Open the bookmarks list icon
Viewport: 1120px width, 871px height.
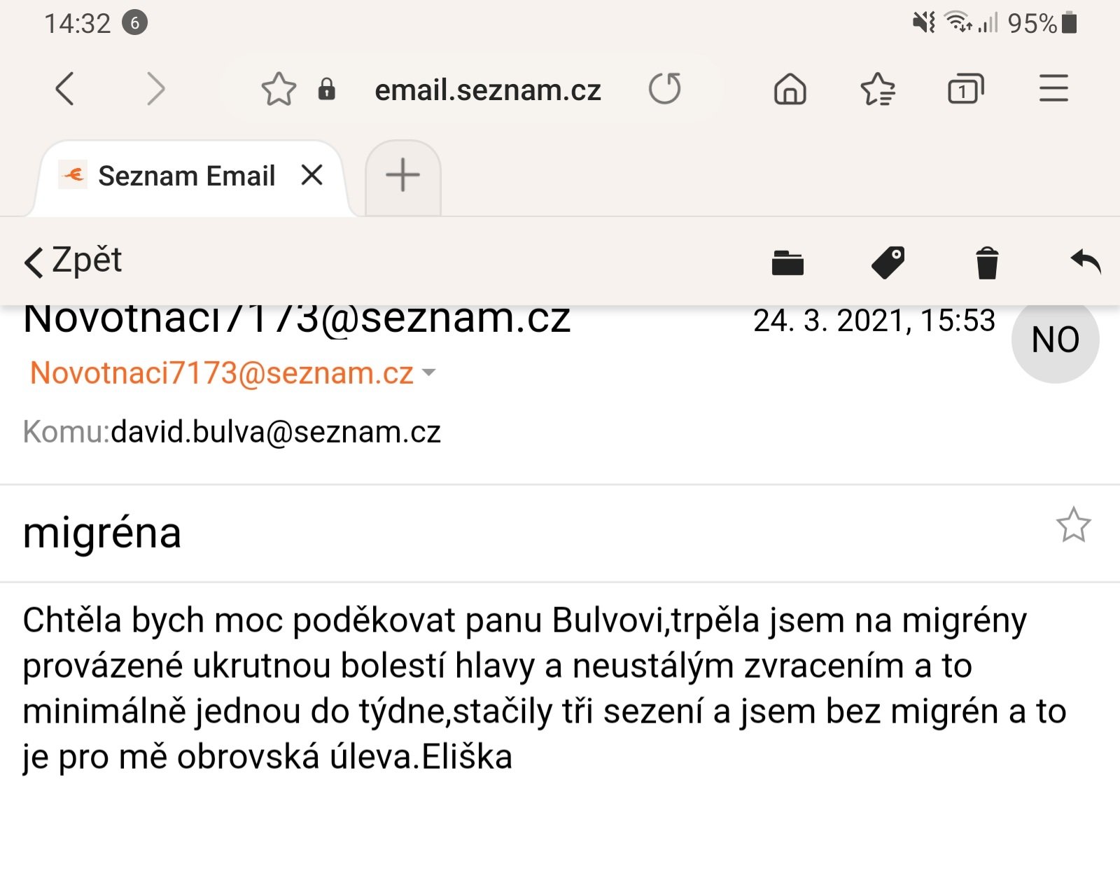pos(878,89)
